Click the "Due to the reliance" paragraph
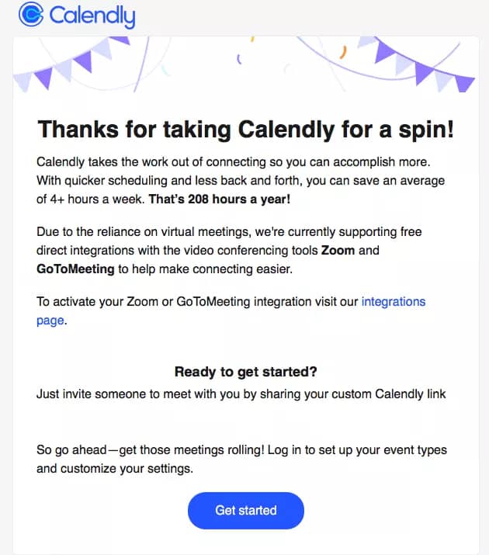The image size is (489, 555). 229,250
